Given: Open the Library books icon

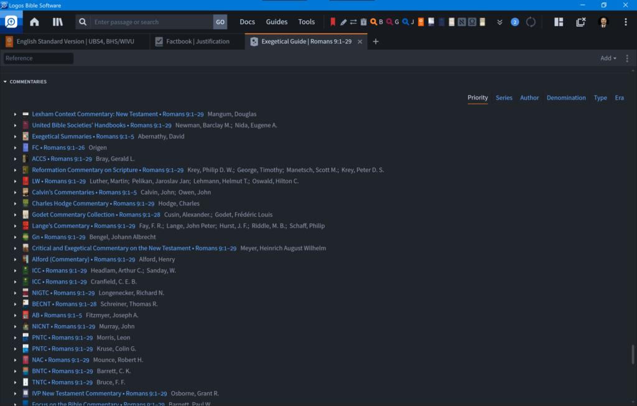Looking at the screenshot, I should point(58,22).
